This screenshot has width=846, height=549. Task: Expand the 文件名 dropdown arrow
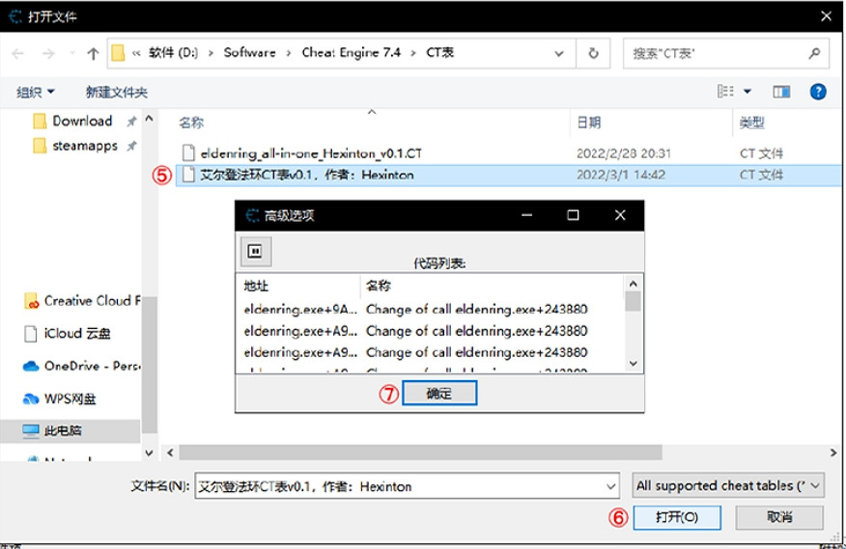610,486
